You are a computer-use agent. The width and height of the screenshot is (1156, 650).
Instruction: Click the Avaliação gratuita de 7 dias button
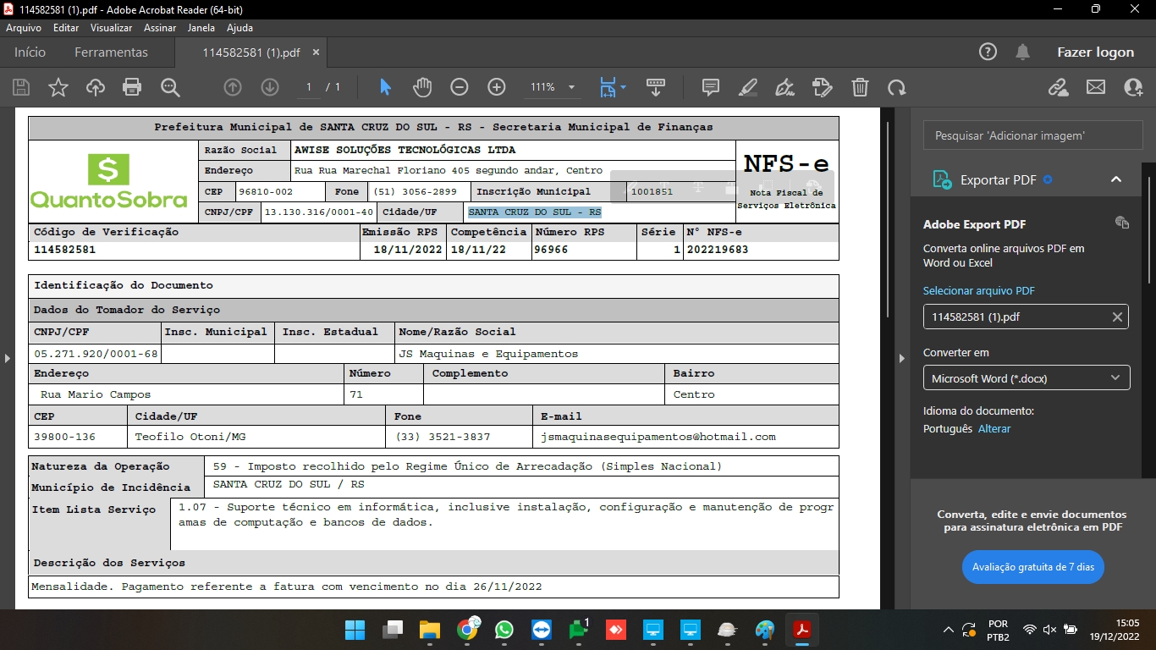coord(1032,567)
